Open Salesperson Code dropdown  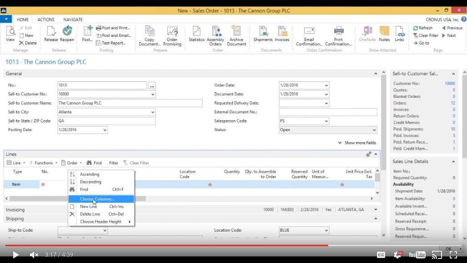(326, 121)
